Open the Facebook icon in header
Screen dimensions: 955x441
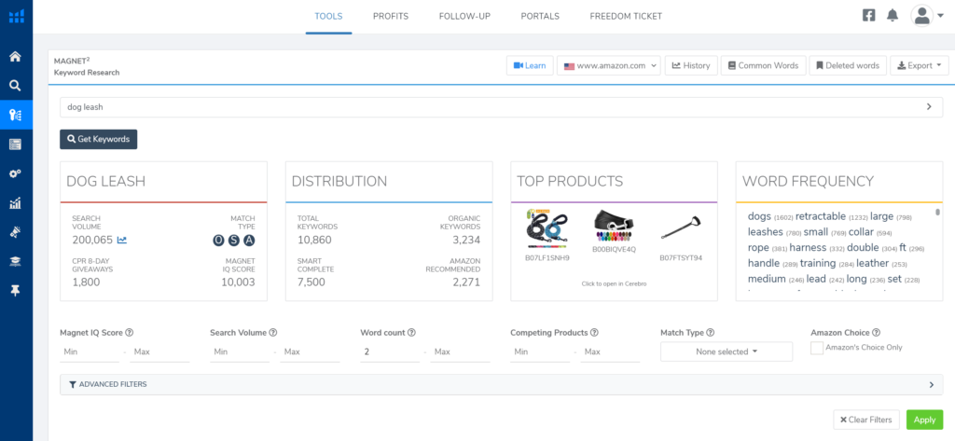(x=869, y=16)
